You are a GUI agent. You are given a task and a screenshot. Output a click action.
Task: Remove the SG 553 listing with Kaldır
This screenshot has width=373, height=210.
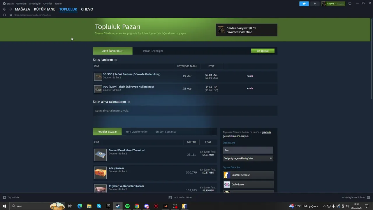[250, 76]
